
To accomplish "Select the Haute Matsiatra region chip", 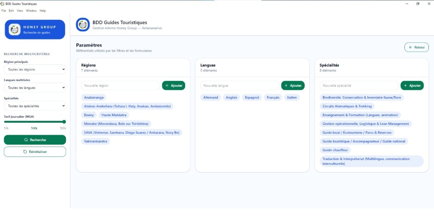I will pos(114,115).
